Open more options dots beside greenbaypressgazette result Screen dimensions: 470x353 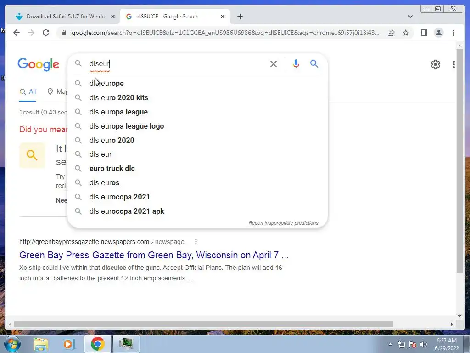click(196, 242)
